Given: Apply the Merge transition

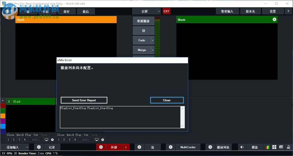Looking at the screenshot, I should [142, 50].
